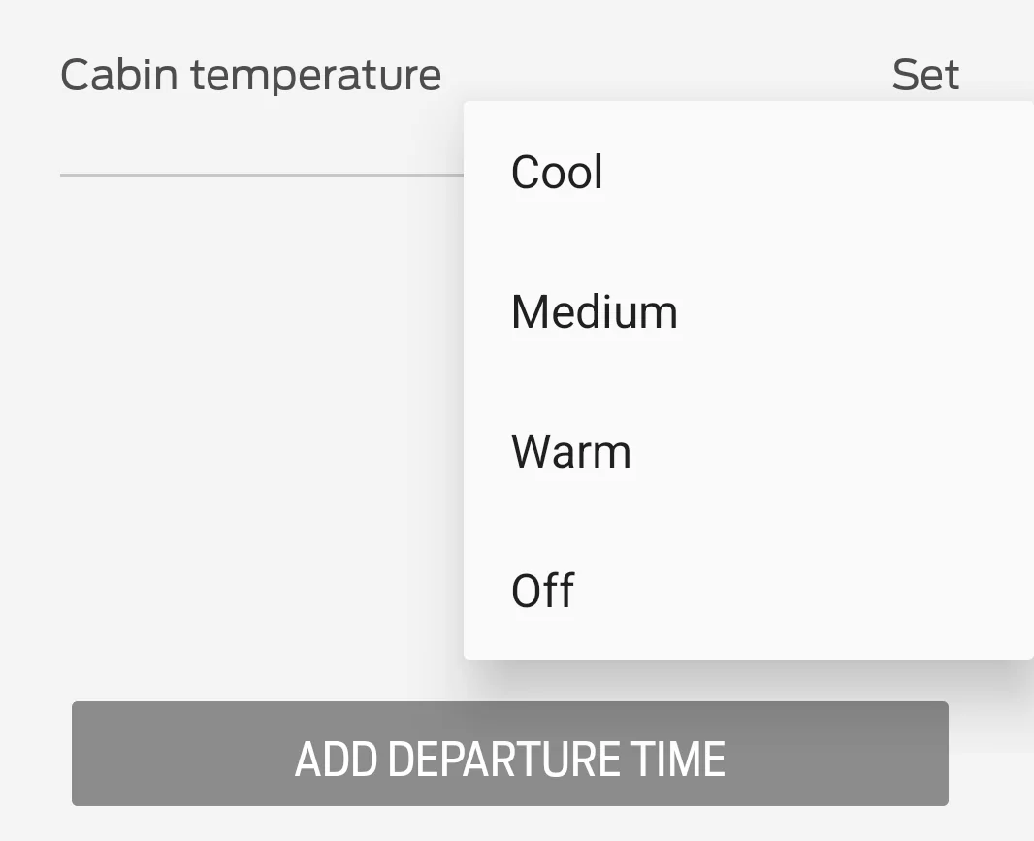The height and width of the screenshot is (841, 1034).
Task: Click the Cabin temperature label
Action: pyautogui.click(x=250, y=75)
